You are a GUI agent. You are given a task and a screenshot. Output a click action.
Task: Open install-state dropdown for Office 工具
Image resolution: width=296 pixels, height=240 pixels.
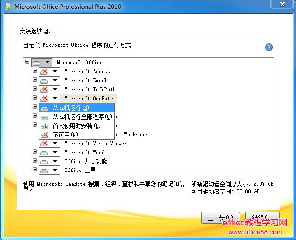point(50,170)
